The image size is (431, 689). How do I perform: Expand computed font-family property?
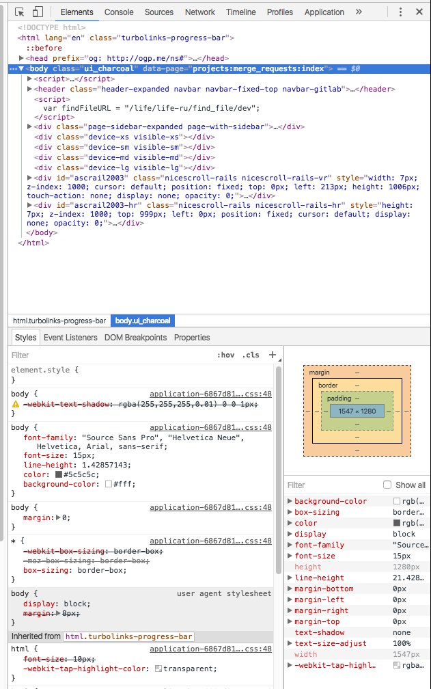pyautogui.click(x=290, y=545)
